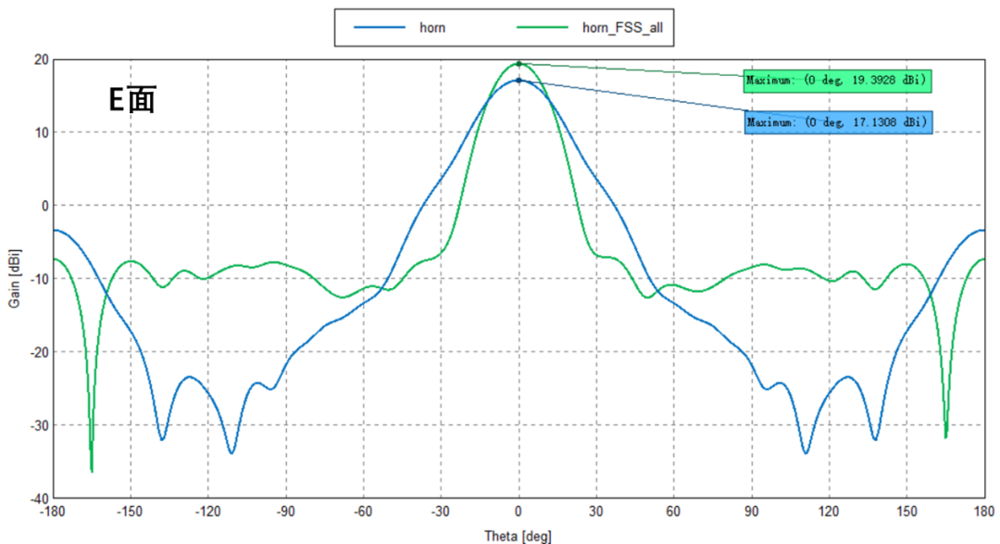This screenshot has width=1000, height=544.
Task: Click the x-axis tick label -30
Action: pos(441,512)
